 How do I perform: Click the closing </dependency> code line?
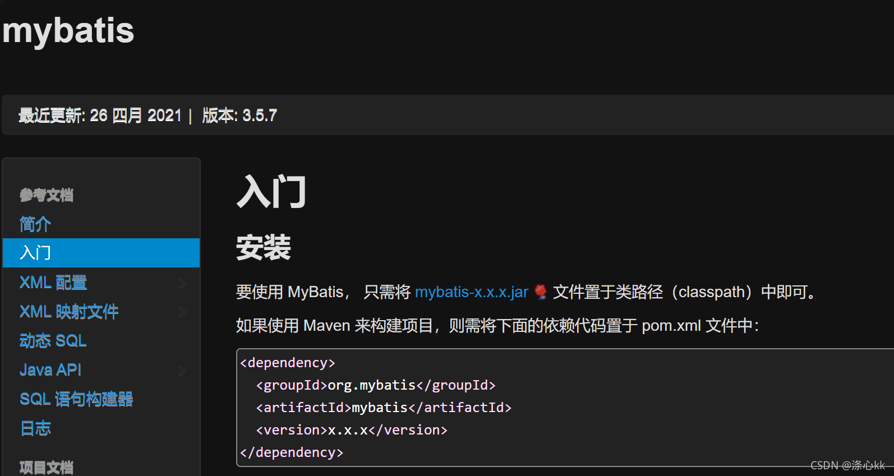tap(292, 452)
